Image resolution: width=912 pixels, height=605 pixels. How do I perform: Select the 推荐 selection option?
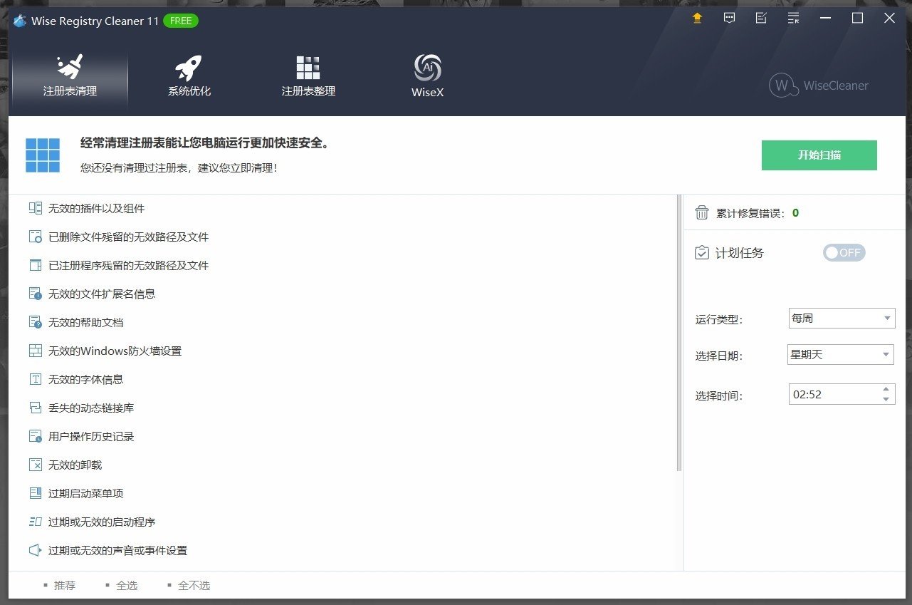click(x=64, y=585)
